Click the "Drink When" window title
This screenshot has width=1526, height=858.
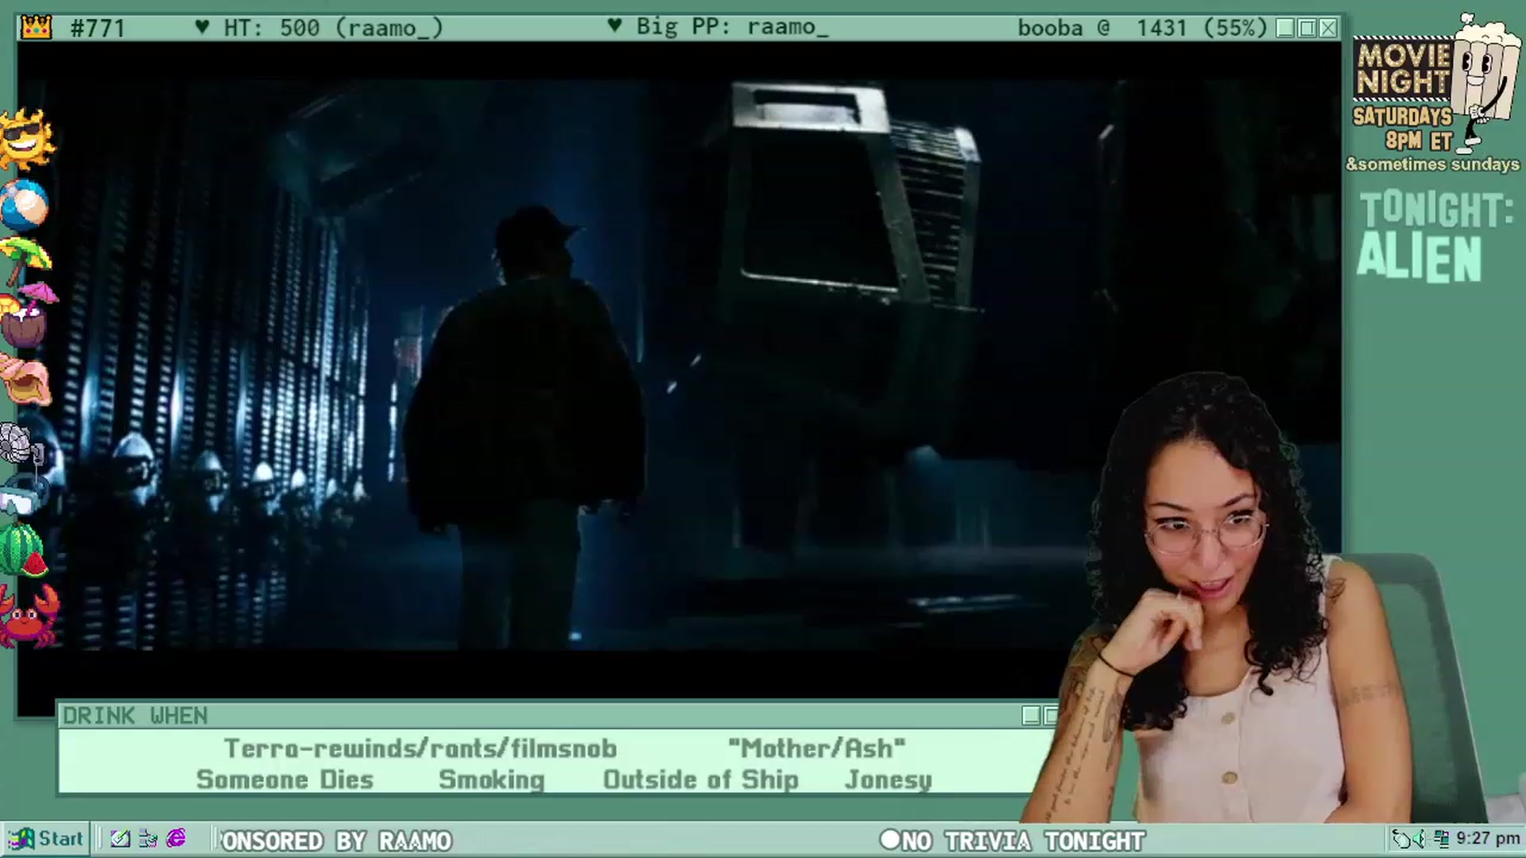(135, 716)
